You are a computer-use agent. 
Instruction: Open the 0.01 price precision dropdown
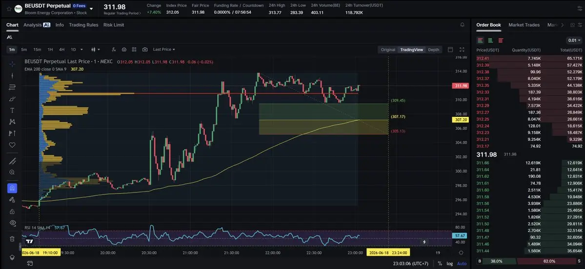(574, 40)
